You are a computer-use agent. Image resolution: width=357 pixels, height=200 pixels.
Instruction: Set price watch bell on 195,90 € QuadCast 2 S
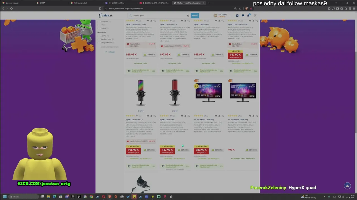(x=151, y=116)
